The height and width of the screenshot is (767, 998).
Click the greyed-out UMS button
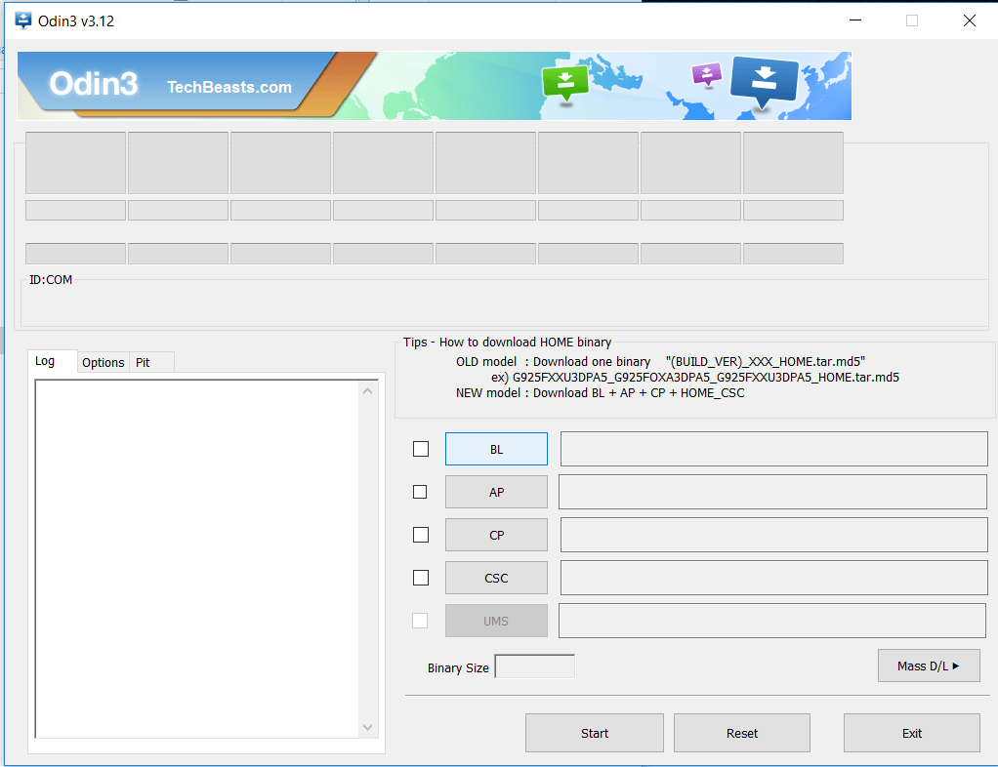pos(496,621)
